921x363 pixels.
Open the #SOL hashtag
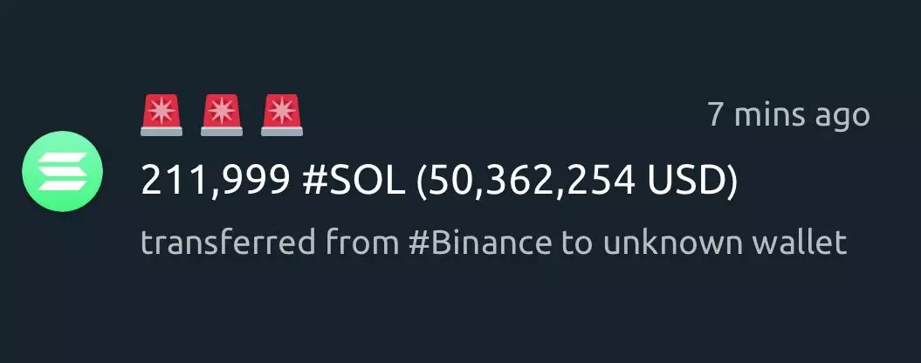click(x=354, y=182)
